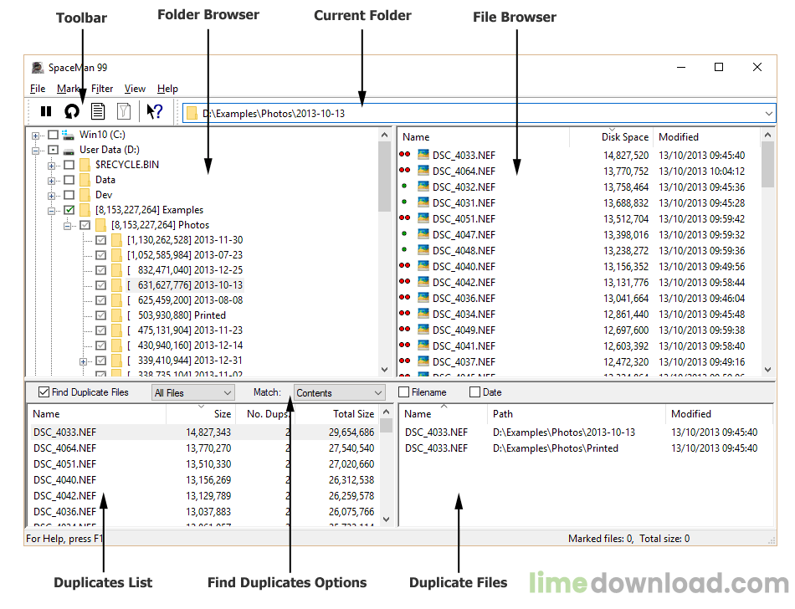Open the View menu

tap(135, 89)
